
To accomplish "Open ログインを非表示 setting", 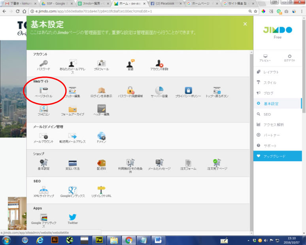I will point(101,92).
